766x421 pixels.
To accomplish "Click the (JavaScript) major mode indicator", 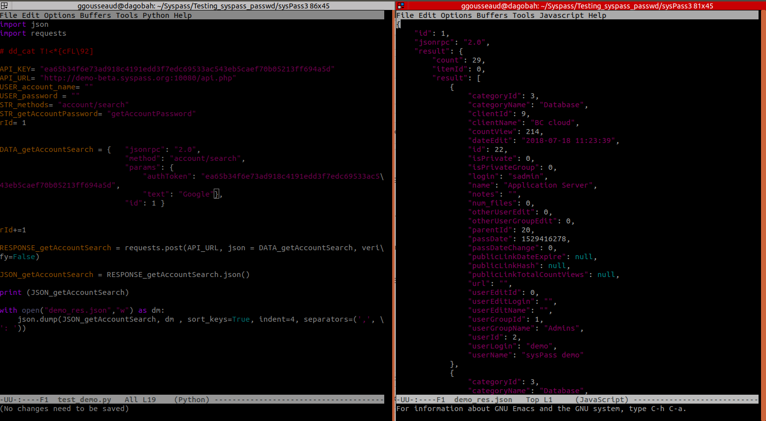I will pos(602,400).
